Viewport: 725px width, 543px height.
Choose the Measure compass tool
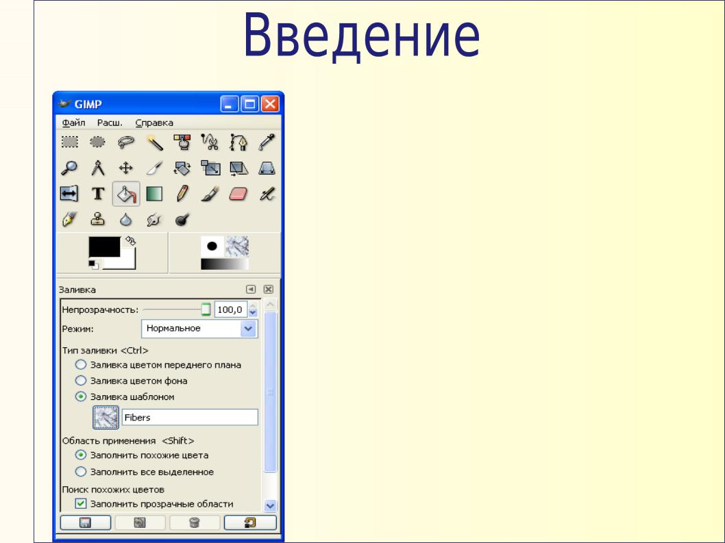pyautogui.click(x=97, y=168)
